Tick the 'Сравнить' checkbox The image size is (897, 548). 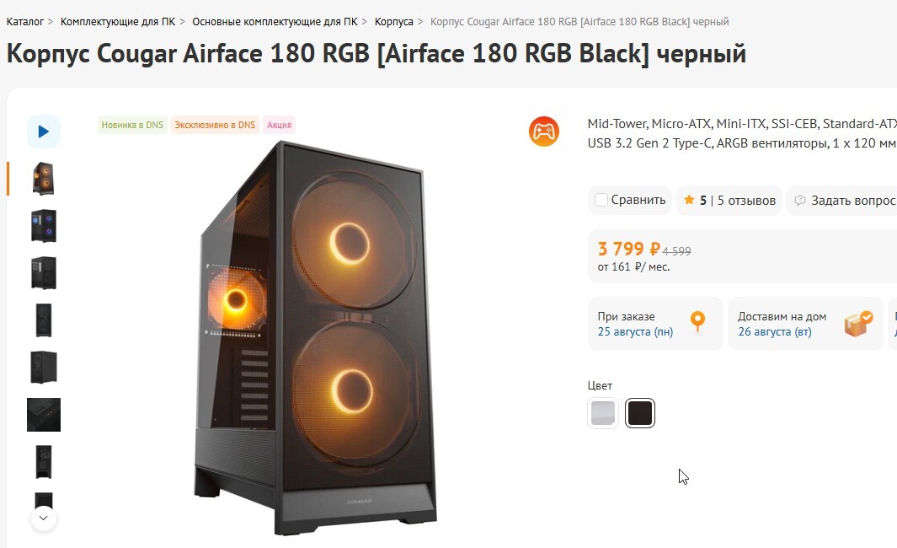pos(601,201)
